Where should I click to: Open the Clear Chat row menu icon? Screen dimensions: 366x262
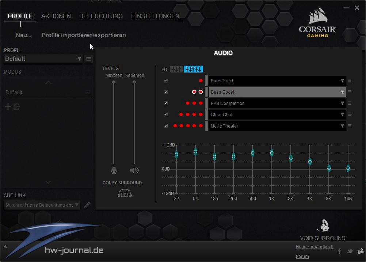[350, 114]
